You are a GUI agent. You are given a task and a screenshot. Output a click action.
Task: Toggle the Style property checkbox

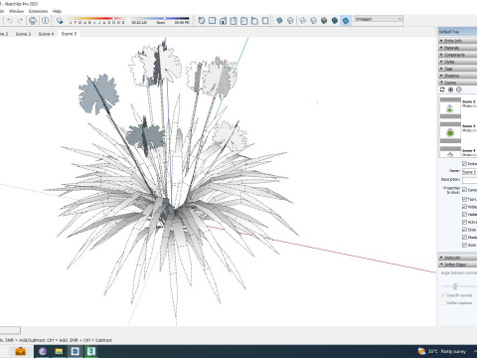464,230
